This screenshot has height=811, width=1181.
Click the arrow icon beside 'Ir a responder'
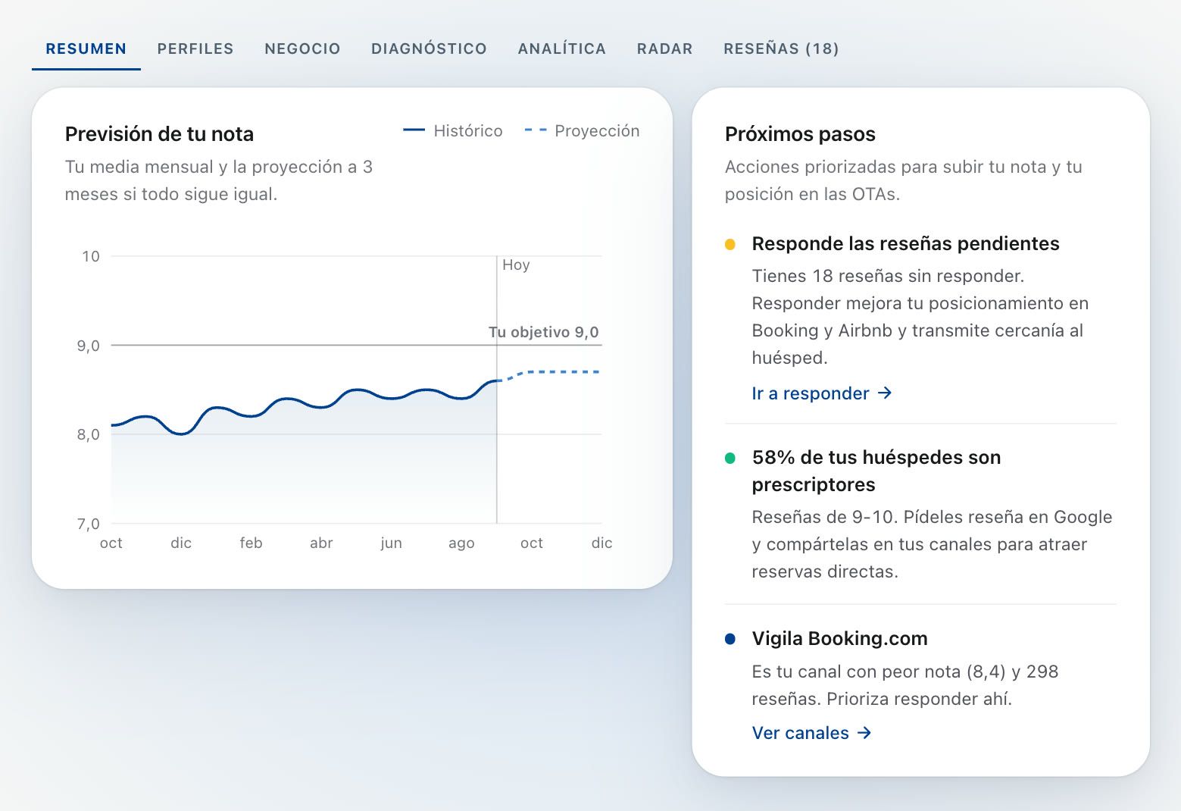(885, 393)
